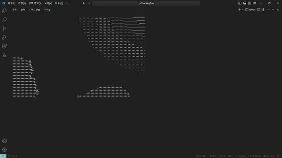The height and width of the screenshot is (158, 282).
Task: Click the Python interpreter version in status bar
Action: [254, 156]
